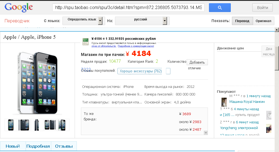Click the large iPhone 5 product image
This screenshot has width=279, height=152.
tap(37, 83)
